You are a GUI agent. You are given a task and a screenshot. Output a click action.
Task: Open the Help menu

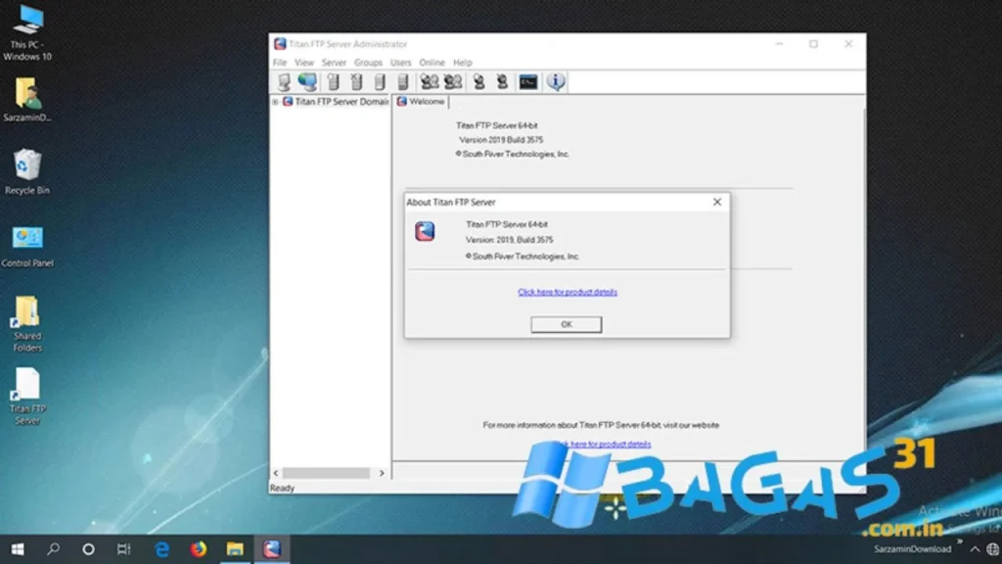click(463, 63)
